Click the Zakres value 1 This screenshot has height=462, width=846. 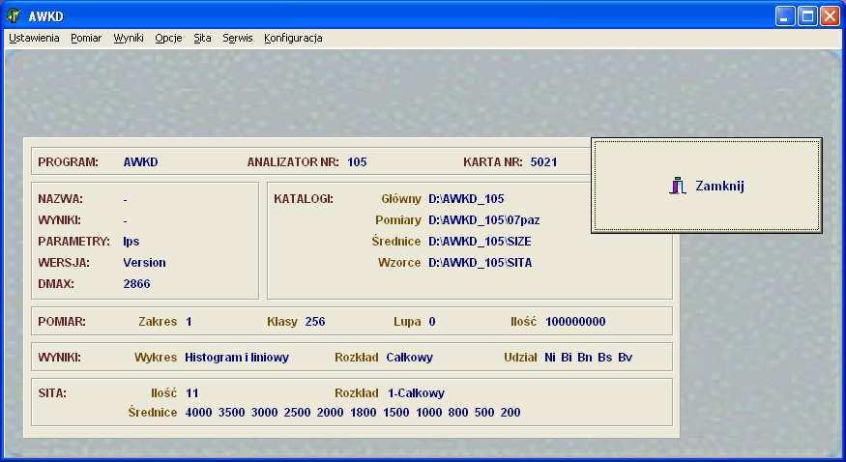(x=189, y=322)
